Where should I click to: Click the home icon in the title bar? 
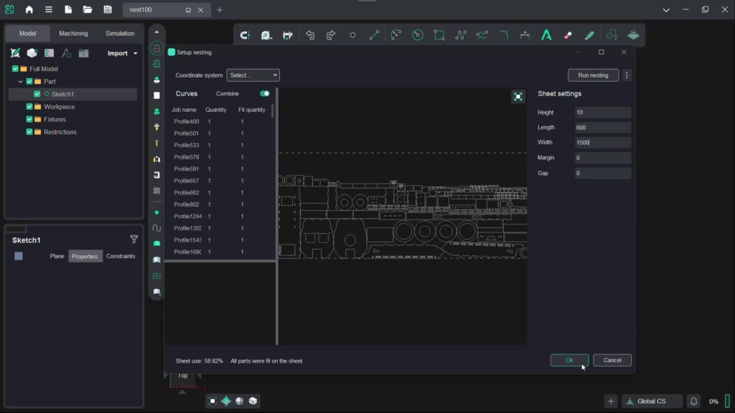point(29,9)
